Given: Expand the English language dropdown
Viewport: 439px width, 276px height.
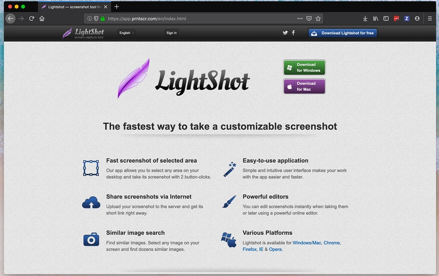Looking at the screenshot, I should coord(127,33).
